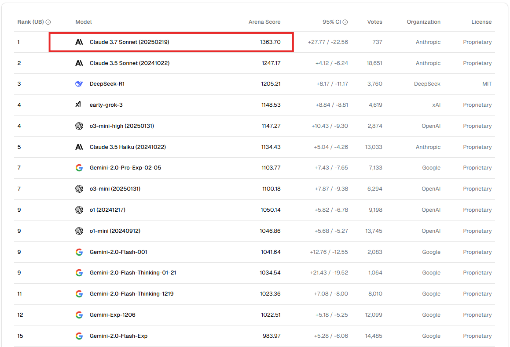Select the arena score 1050.14
This screenshot has width=510, height=347.
tap(271, 210)
